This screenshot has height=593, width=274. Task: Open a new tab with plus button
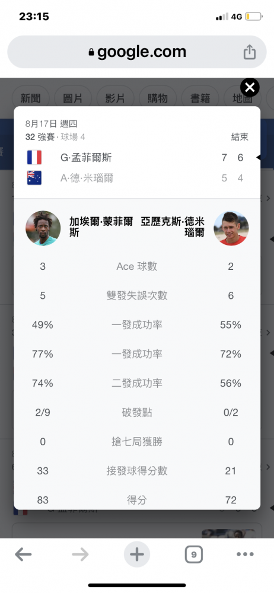(137, 555)
